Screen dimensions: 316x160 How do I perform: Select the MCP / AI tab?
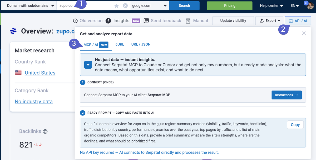96,45
